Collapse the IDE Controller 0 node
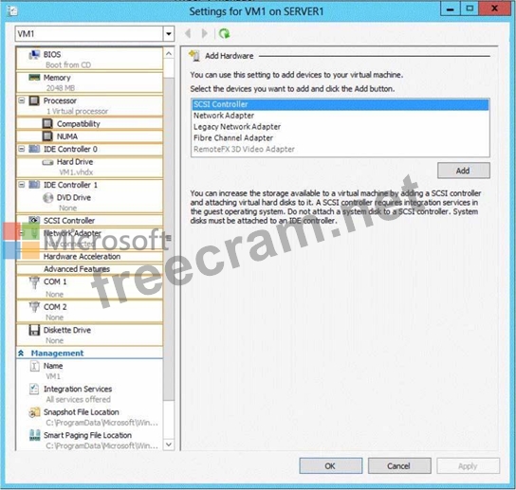This screenshot has width=516, height=490. pyautogui.click(x=22, y=149)
